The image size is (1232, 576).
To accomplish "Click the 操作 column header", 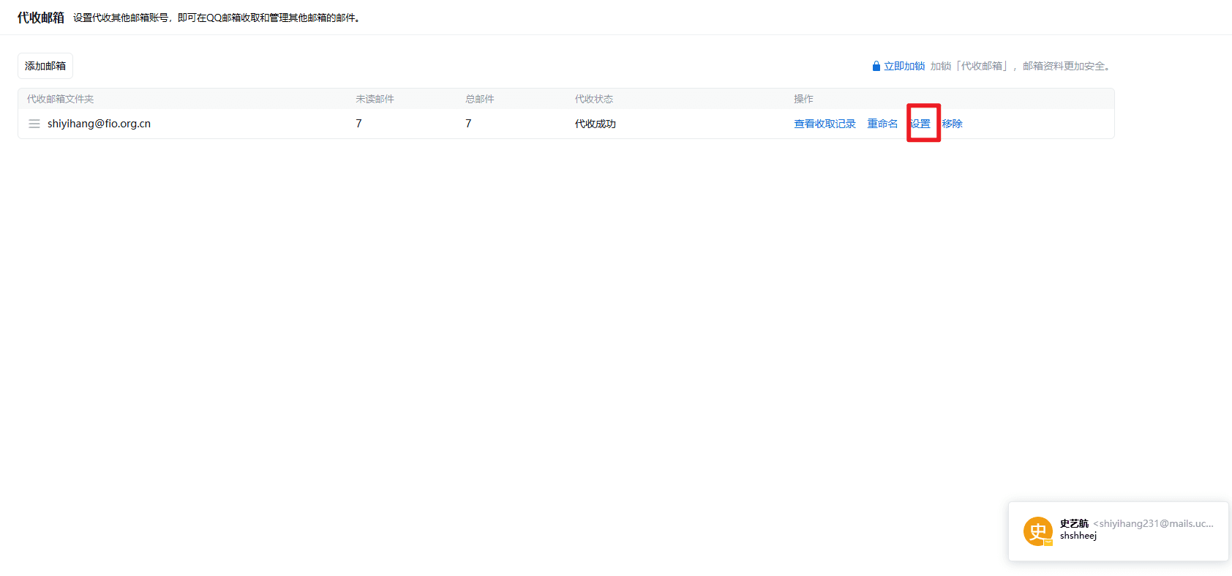I will pyautogui.click(x=803, y=99).
